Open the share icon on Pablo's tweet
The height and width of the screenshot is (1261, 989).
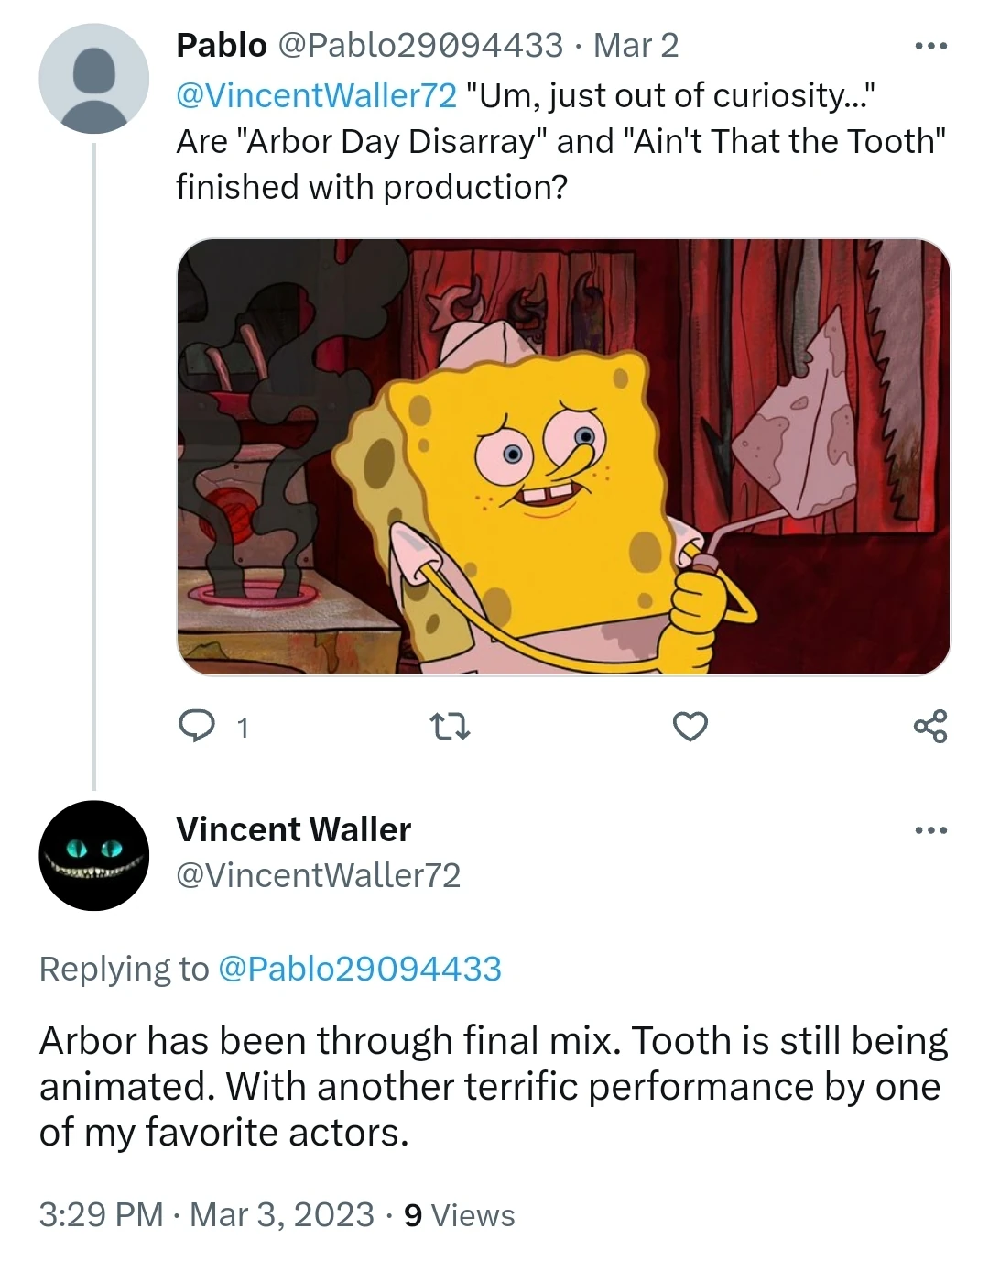pyautogui.click(x=932, y=727)
